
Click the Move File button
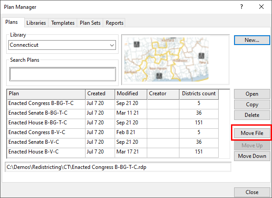252,133
